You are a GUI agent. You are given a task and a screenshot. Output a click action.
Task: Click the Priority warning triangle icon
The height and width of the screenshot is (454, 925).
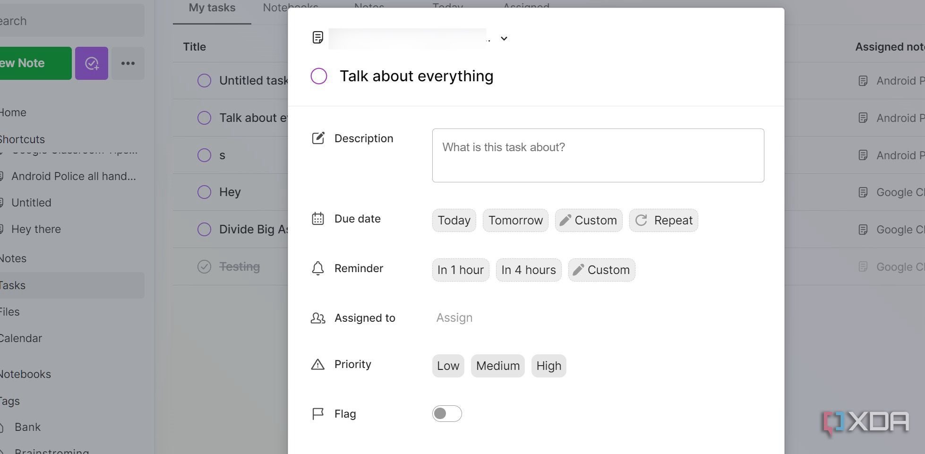(318, 364)
